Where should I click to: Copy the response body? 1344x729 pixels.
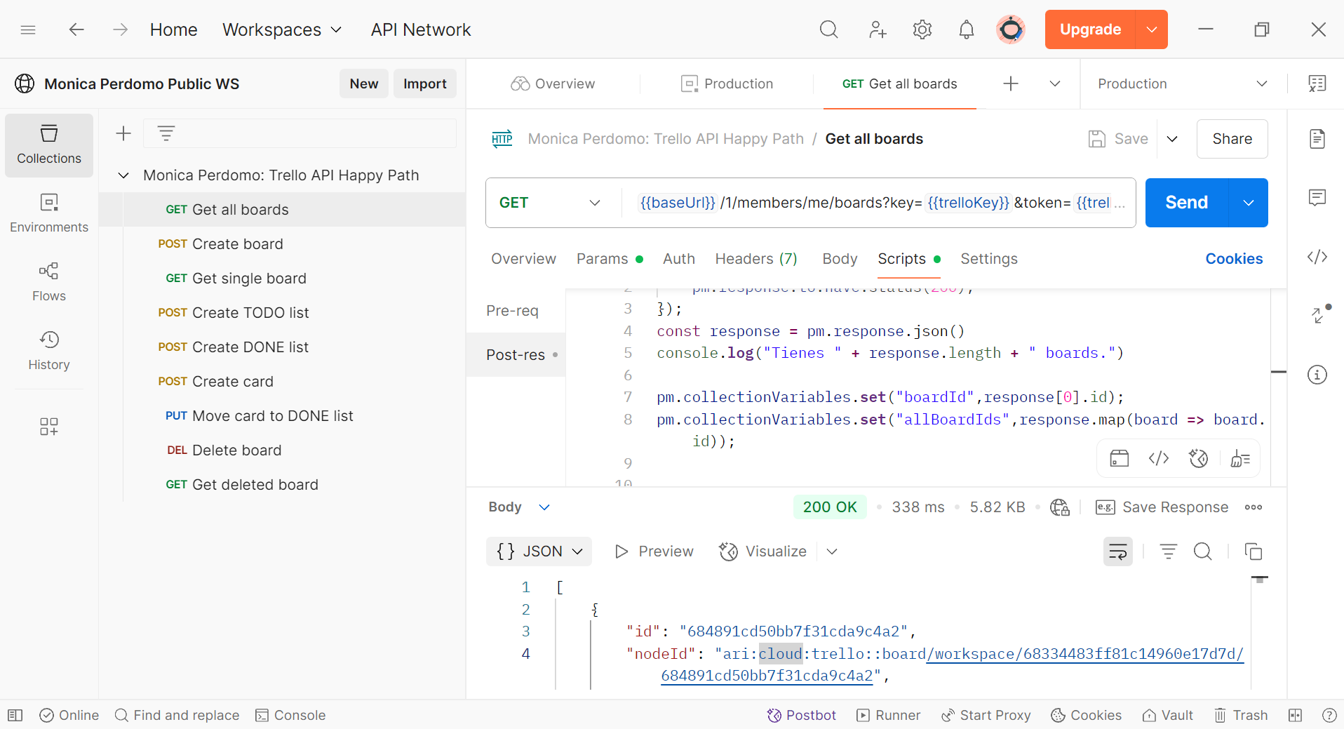[1254, 551]
